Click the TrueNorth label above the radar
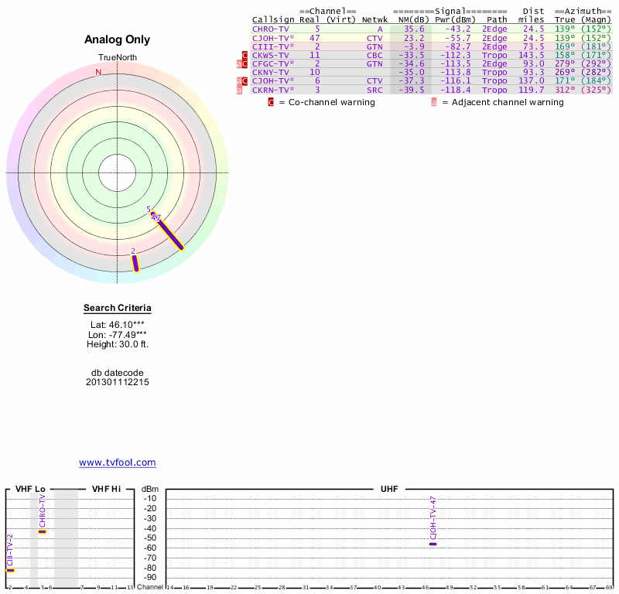 (x=117, y=58)
